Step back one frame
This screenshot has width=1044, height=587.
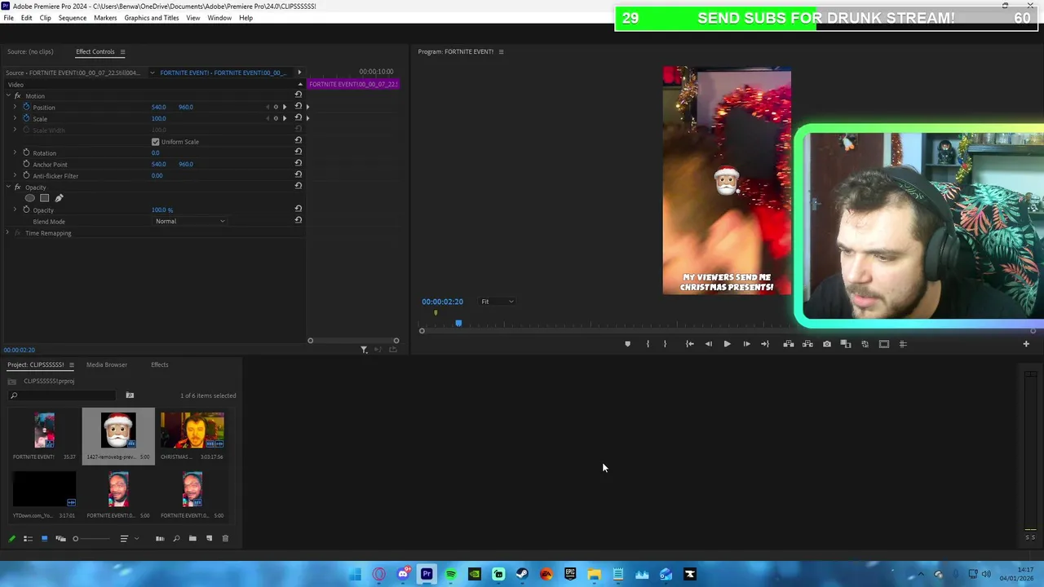click(708, 344)
